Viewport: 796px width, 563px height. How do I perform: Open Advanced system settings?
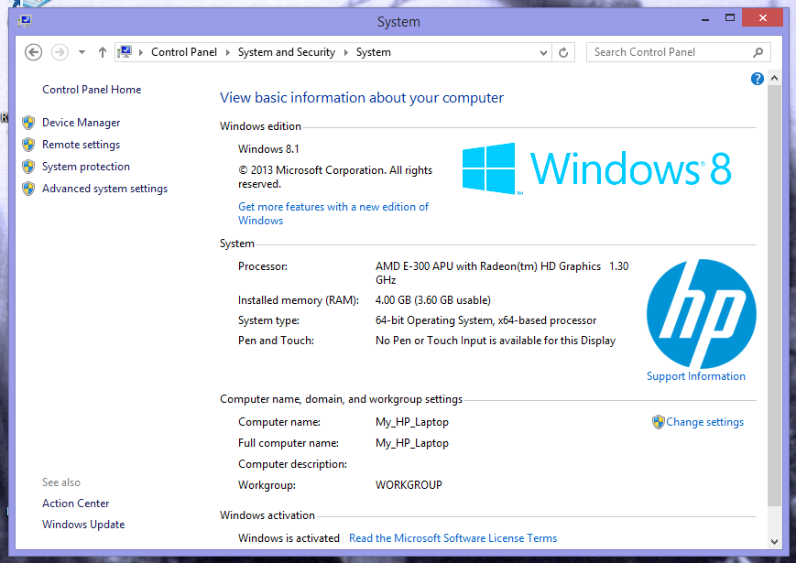point(104,189)
